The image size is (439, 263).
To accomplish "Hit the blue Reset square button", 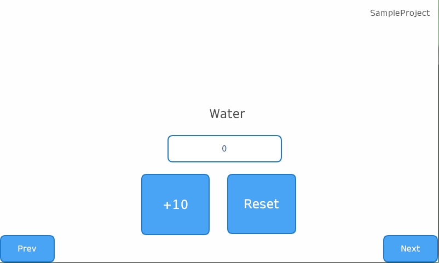I will [261, 204].
